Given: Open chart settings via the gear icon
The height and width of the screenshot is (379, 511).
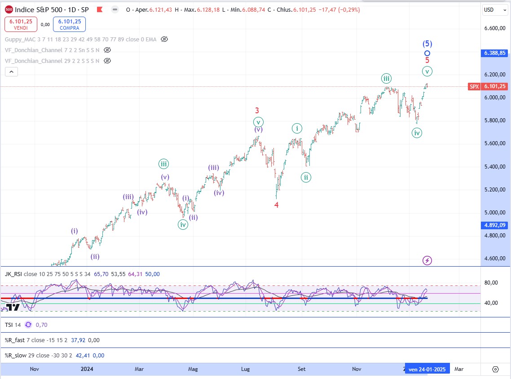Looking at the screenshot, I should [495, 369].
